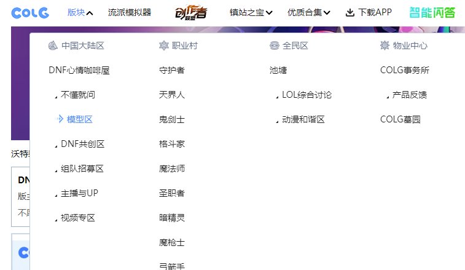Collapse the 版块 dropdown menu
Screen dimensions: 465x270
[80, 12]
